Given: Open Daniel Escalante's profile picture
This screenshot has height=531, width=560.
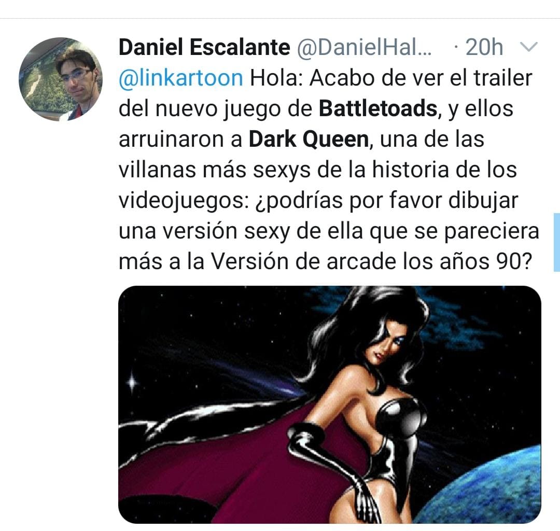Looking at the screenshot, I should pos(60,79).
